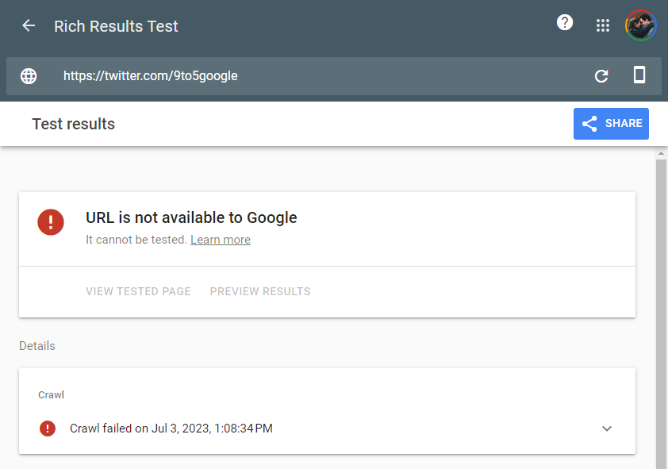
Task: Click the red error icon beside URL unavailable
Action: point(51,221)
